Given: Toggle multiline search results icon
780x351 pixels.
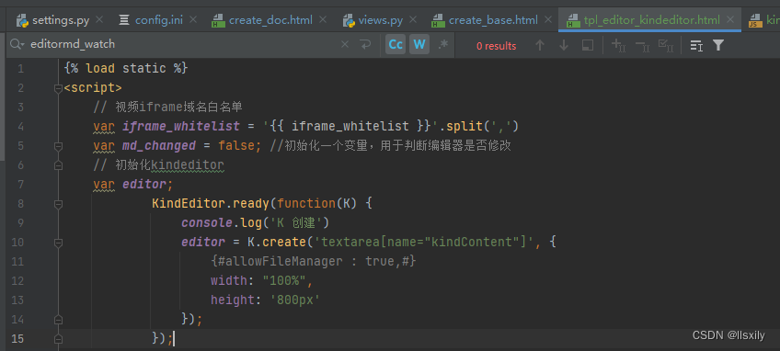Looking at the screenshot, I should click(696, 46).
